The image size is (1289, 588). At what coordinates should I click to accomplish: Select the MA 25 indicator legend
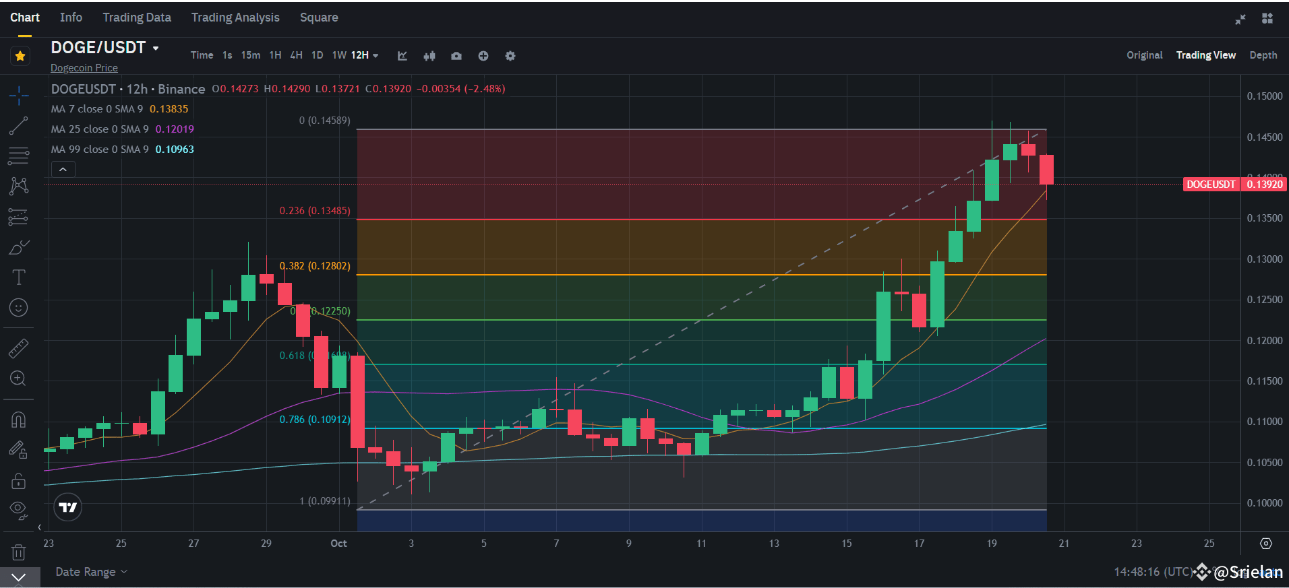pyautogui.click(x=123, y=129)
